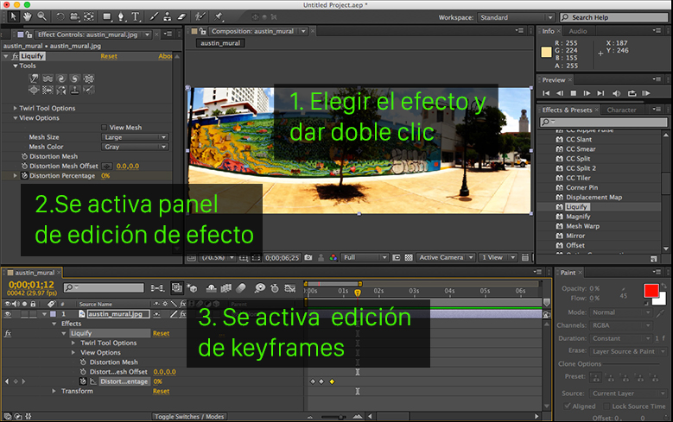The height and width of the screenshot is (422, 673).
Task: Select the Info tab
Action: [x=548, y=31]
